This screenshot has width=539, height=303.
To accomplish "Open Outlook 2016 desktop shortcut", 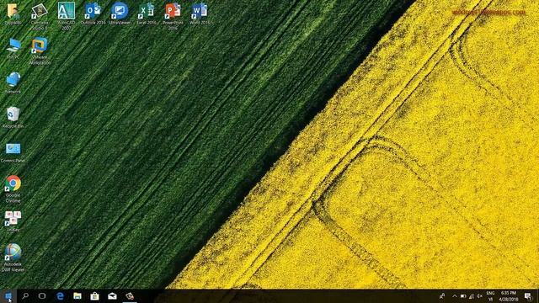I will 93,13.
